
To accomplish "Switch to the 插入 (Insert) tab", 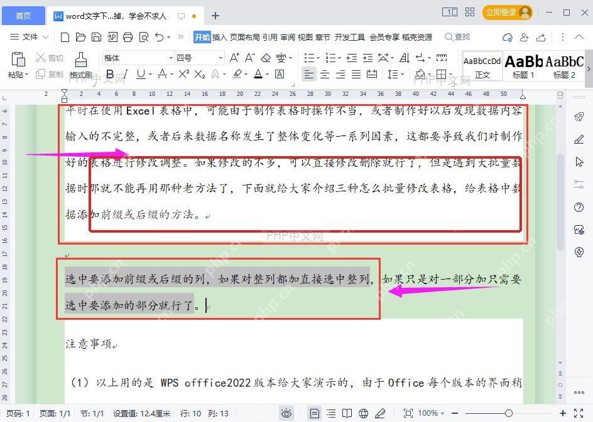I will 220,37.
